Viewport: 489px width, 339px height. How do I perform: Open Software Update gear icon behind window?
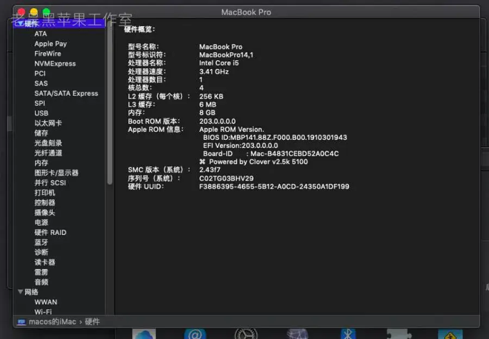(x=246, y=334)
